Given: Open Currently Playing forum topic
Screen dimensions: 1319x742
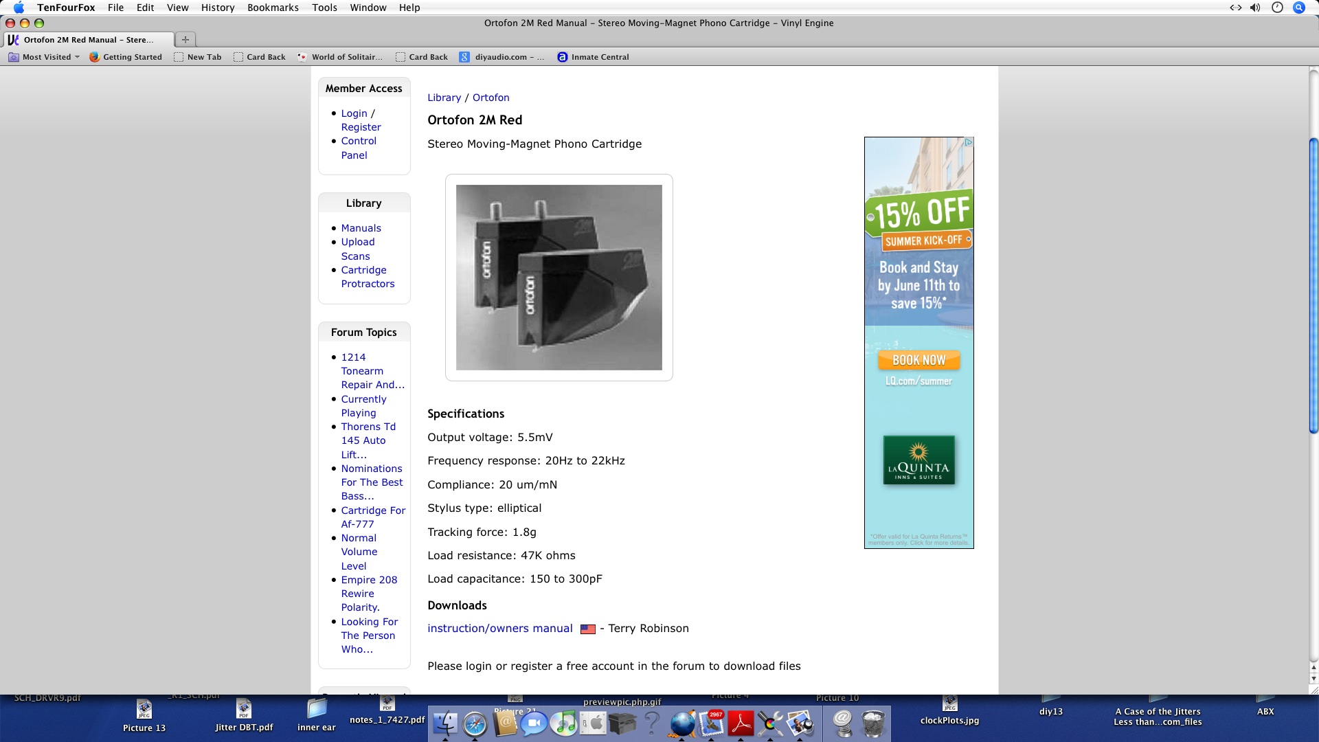Looking at the screenshot, I should coord(363,406).
